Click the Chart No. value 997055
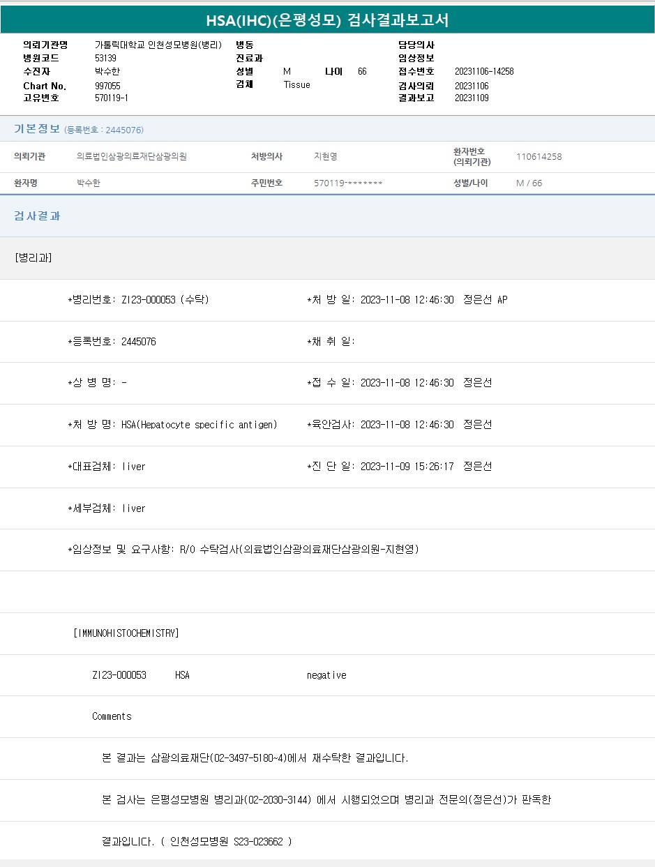 tap(107, 85)
